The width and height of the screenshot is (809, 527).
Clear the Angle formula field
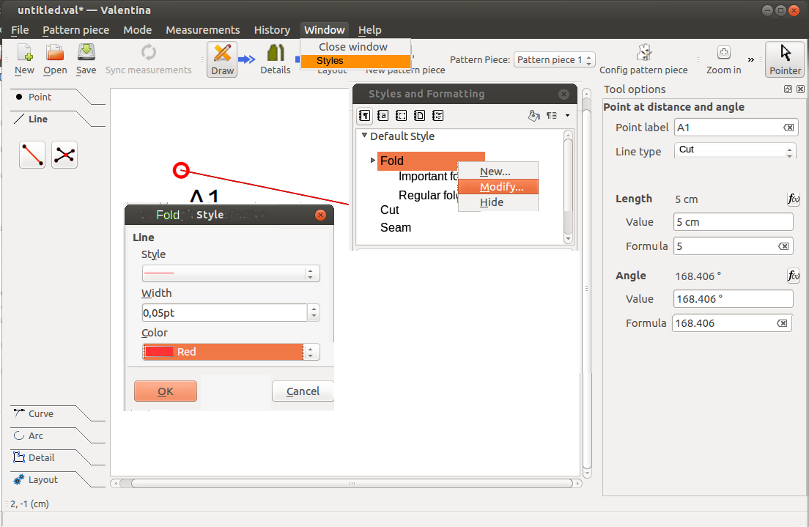click(x=782, y=323)
